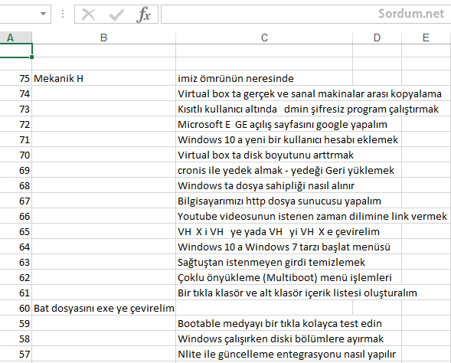This screenshot has width=451, height=363.
Task: Click 'Sağtuştan istenmeyen girdi temizlemek' cell
Action: (264, 262)
